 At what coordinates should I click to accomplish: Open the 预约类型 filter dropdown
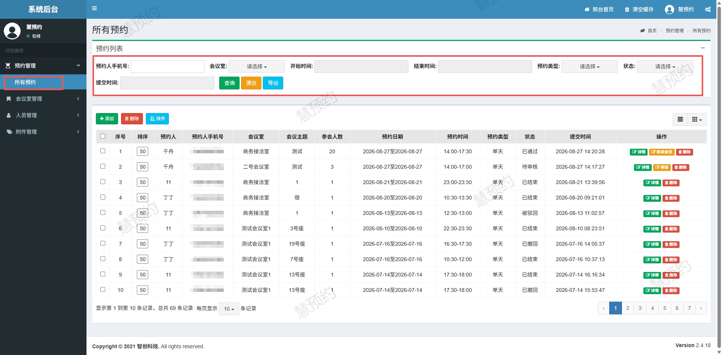[x=590, y=66]
